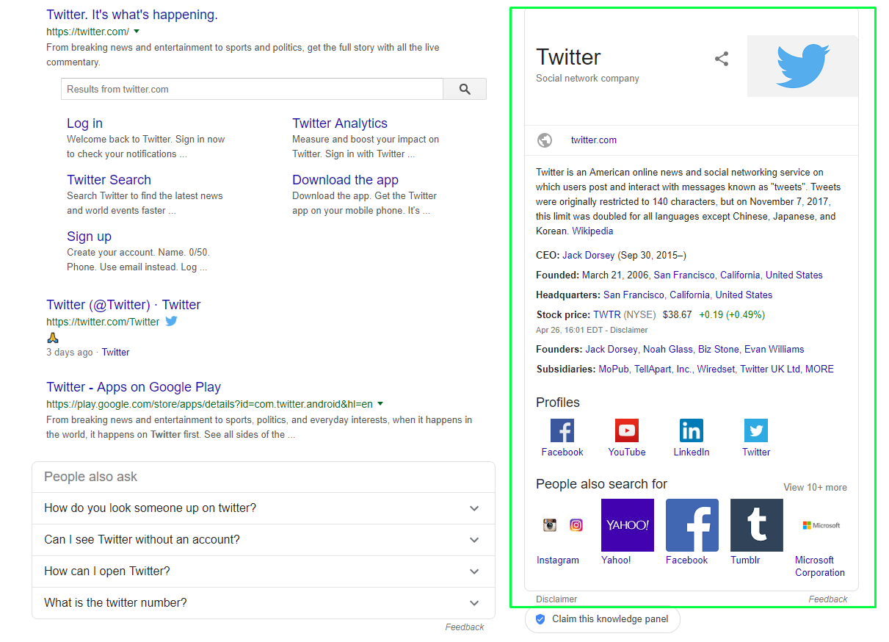
Task: Click San Francisco link in Headquarters row
Action: pyautogui.click(x=634, y=295)
